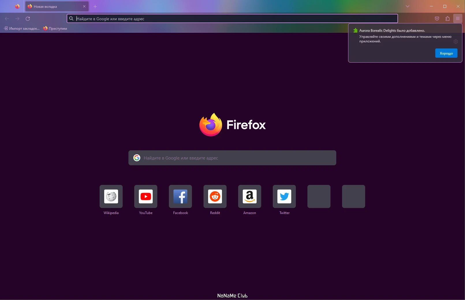
Task: Close the Firefox window
Action: click(x=458, y=6)
